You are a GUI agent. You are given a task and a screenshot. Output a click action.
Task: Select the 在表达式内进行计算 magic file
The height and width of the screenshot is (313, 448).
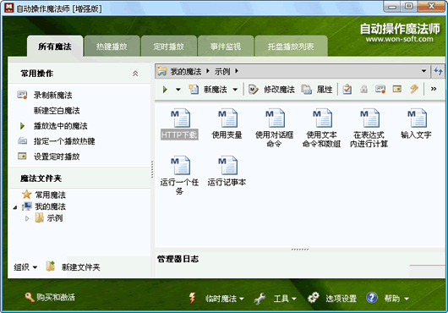369,128
